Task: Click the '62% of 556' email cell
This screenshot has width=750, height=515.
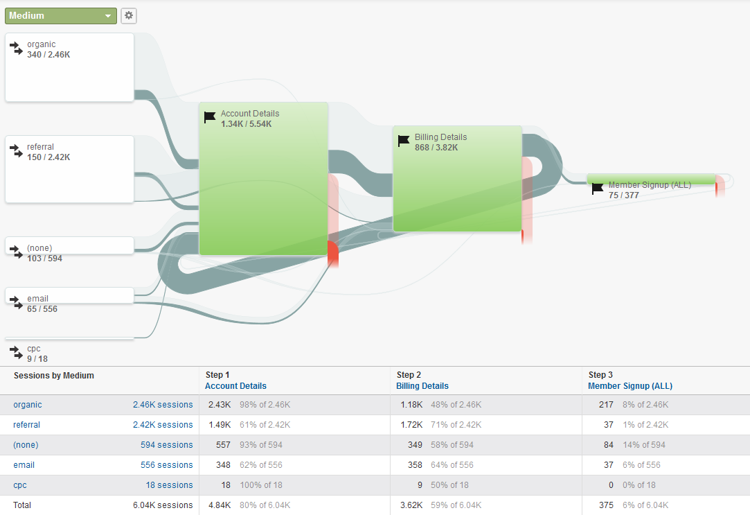Action: [x=261, y=465]
